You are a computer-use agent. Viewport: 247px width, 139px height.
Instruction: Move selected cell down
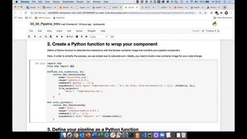(62, 37)
